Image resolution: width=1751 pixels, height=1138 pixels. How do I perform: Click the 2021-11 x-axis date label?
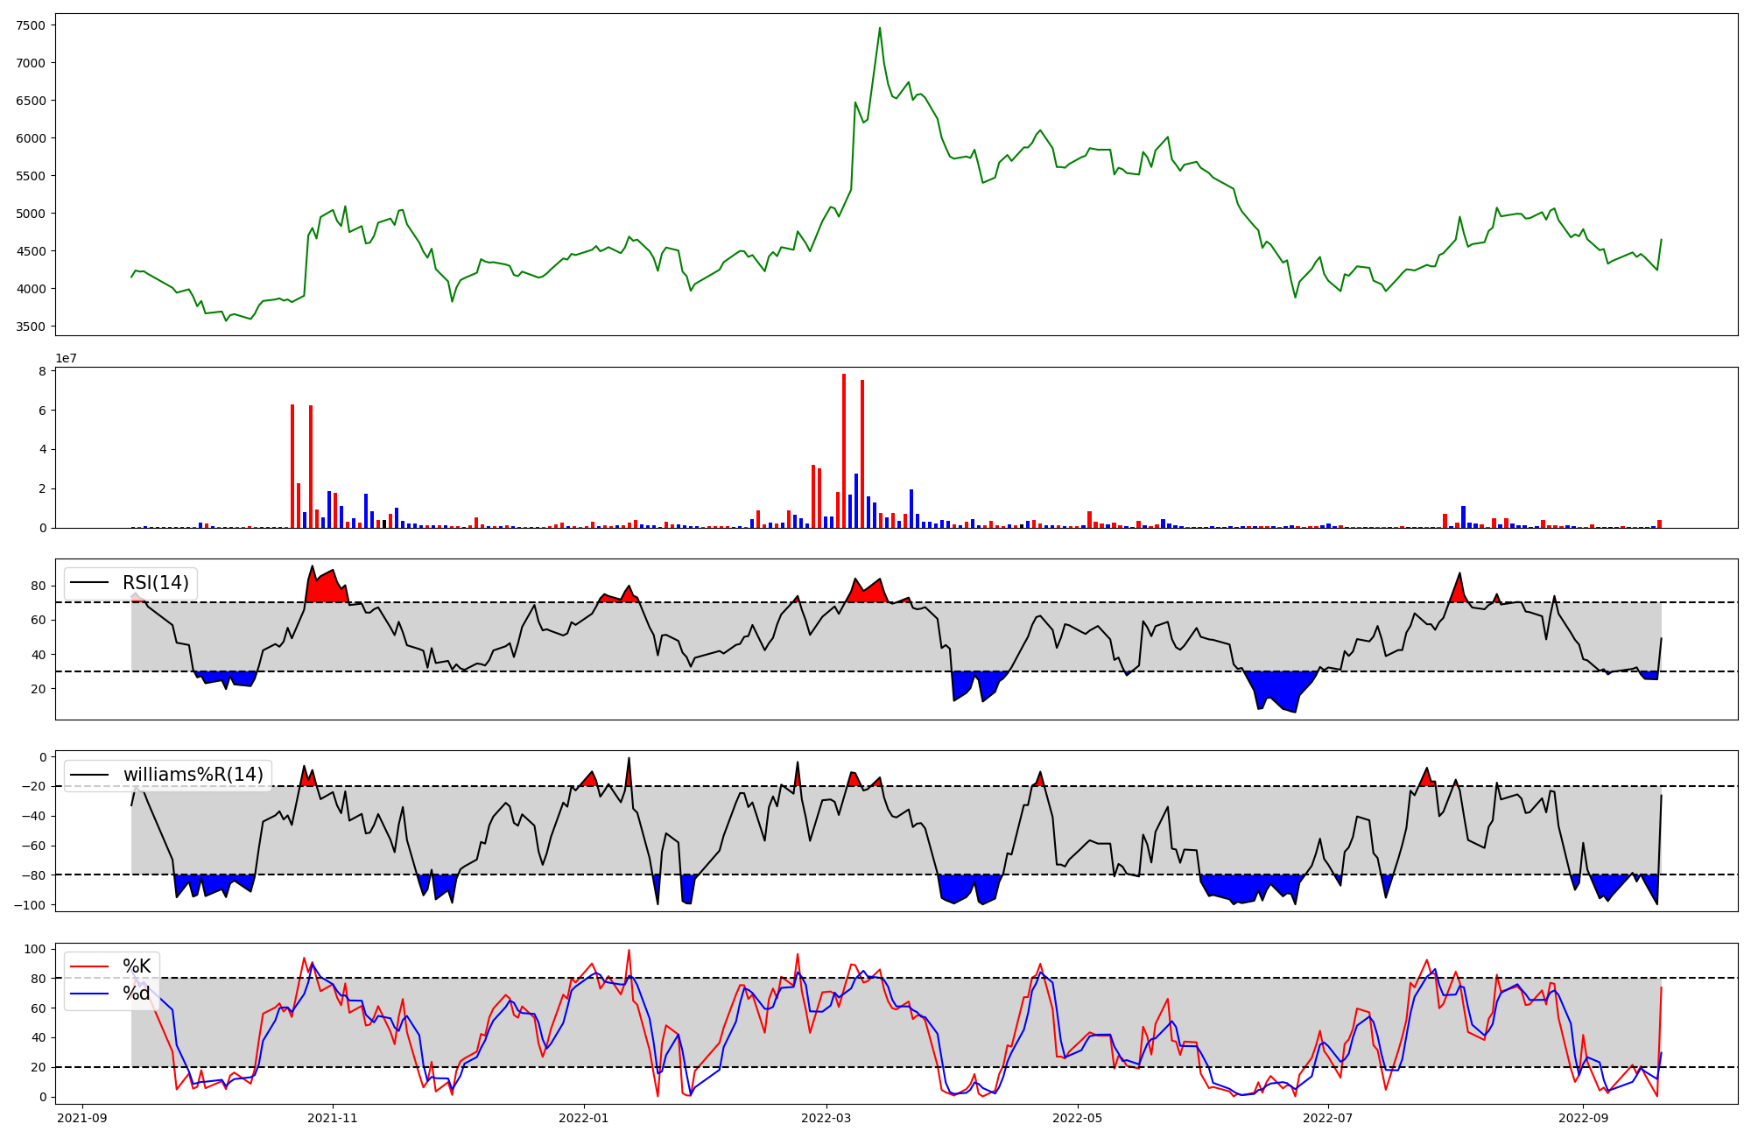[333, 1118]
